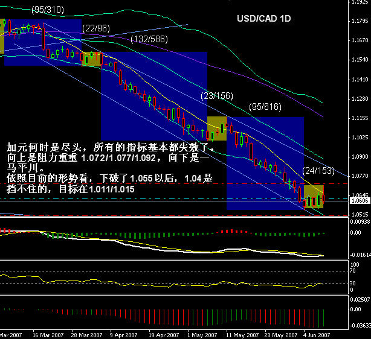Select the olive consolidation box under (23/156)
This screenshot has width=371, height=339.
(217, 128)
